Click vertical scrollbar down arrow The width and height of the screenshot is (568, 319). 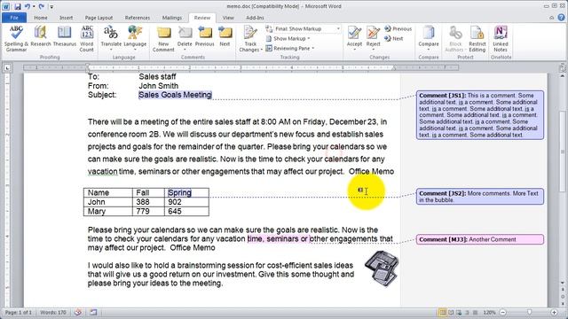562,284
